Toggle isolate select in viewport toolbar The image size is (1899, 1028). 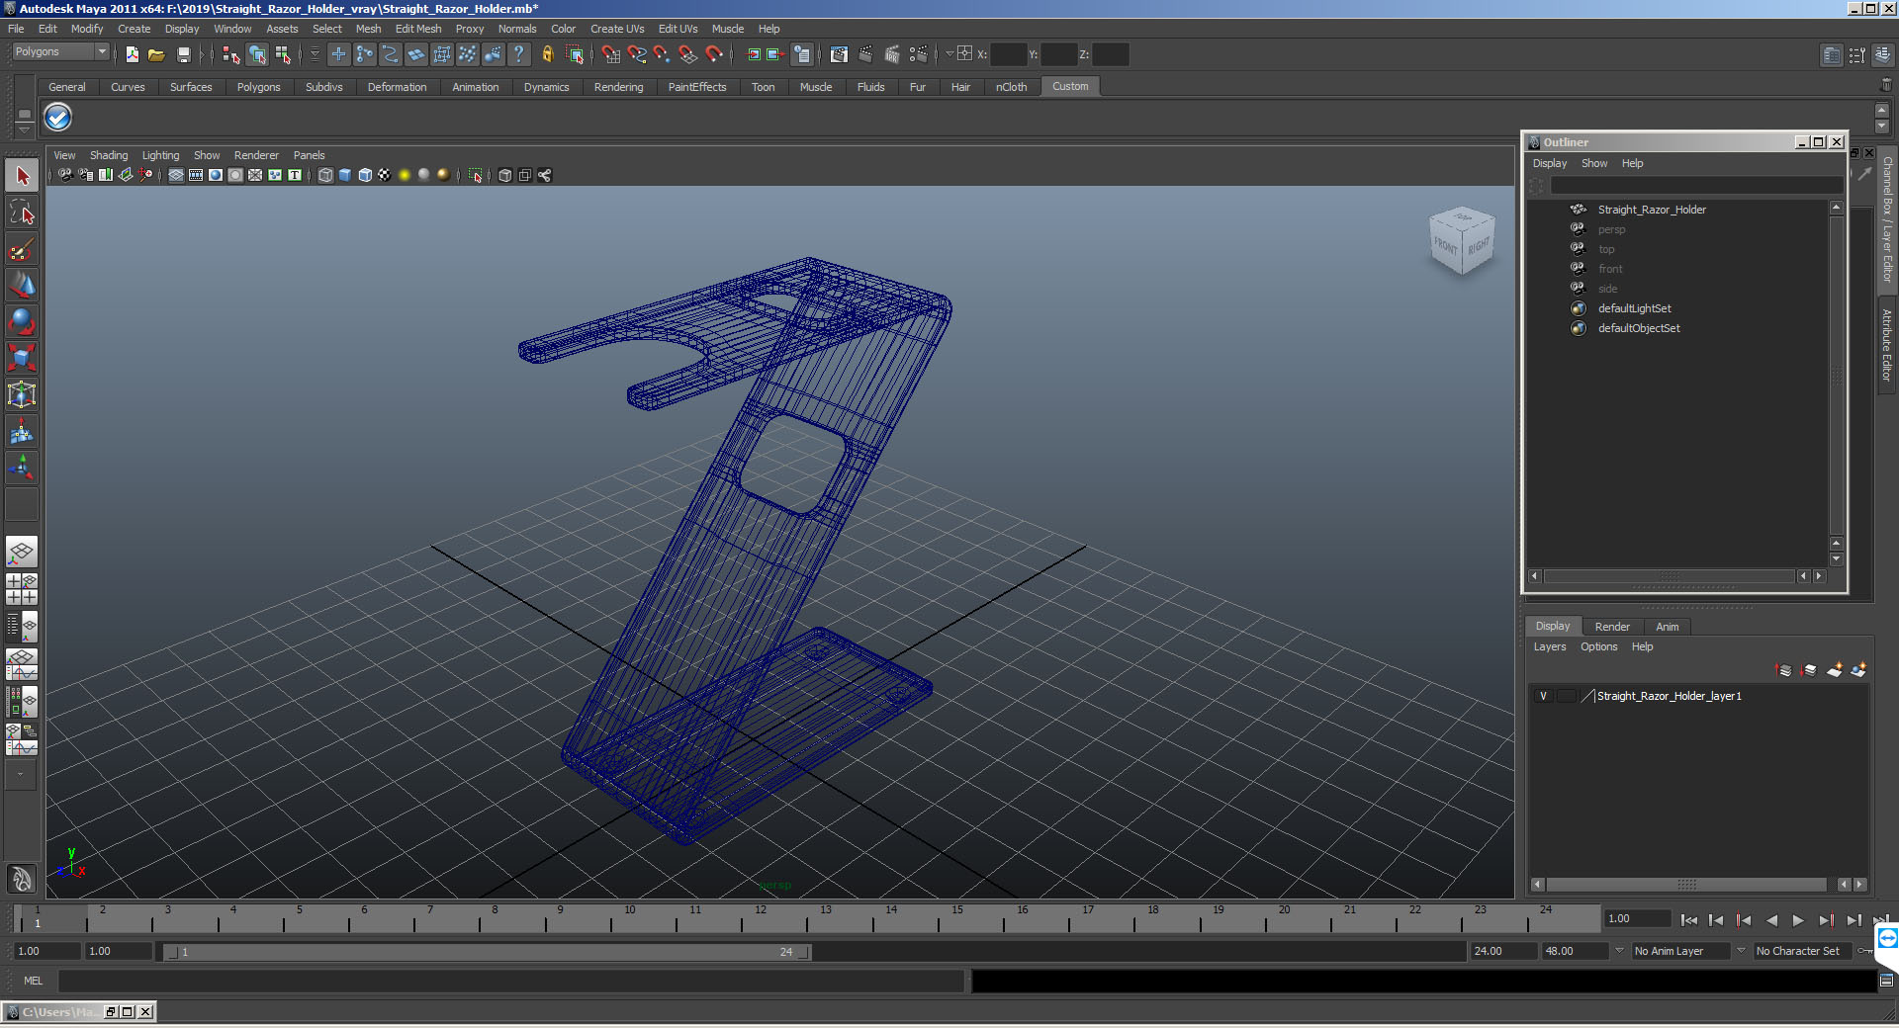click(476, 175)
